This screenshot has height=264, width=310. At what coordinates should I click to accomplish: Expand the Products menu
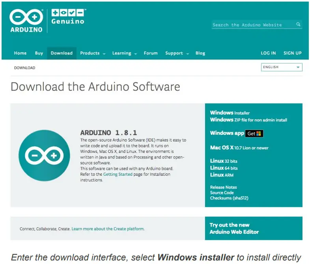tap(92, 53)
